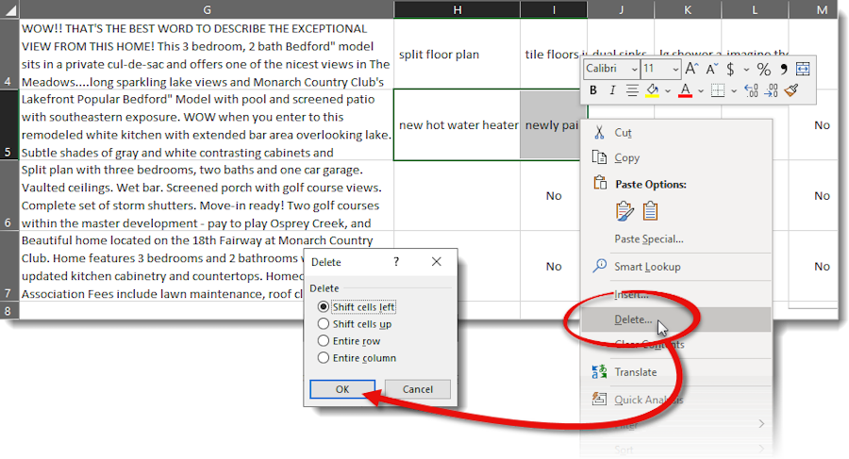Choose Paste Special from context menu
This screenshot has width=849, height=459.
click(676, 238)
